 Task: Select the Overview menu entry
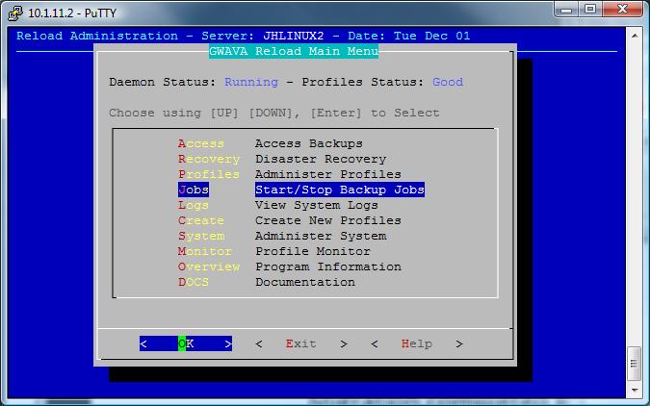coord(209,266)
